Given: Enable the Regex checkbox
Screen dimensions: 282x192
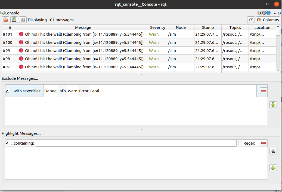Looking at the screenshot, I should pos(240,143).
